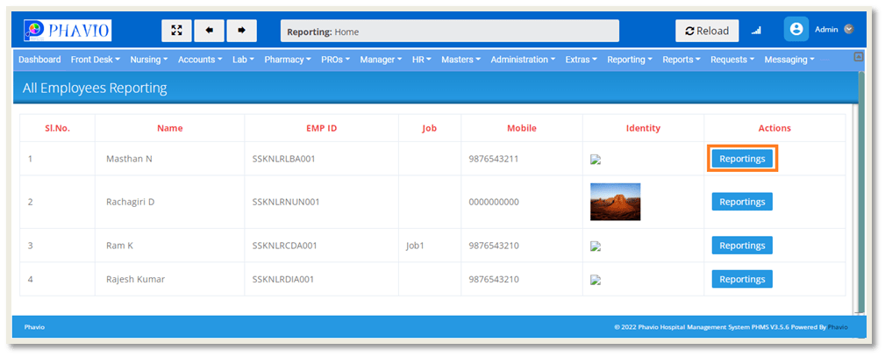Click employee ID SSKNLRLBA001

tap(284, 159)
